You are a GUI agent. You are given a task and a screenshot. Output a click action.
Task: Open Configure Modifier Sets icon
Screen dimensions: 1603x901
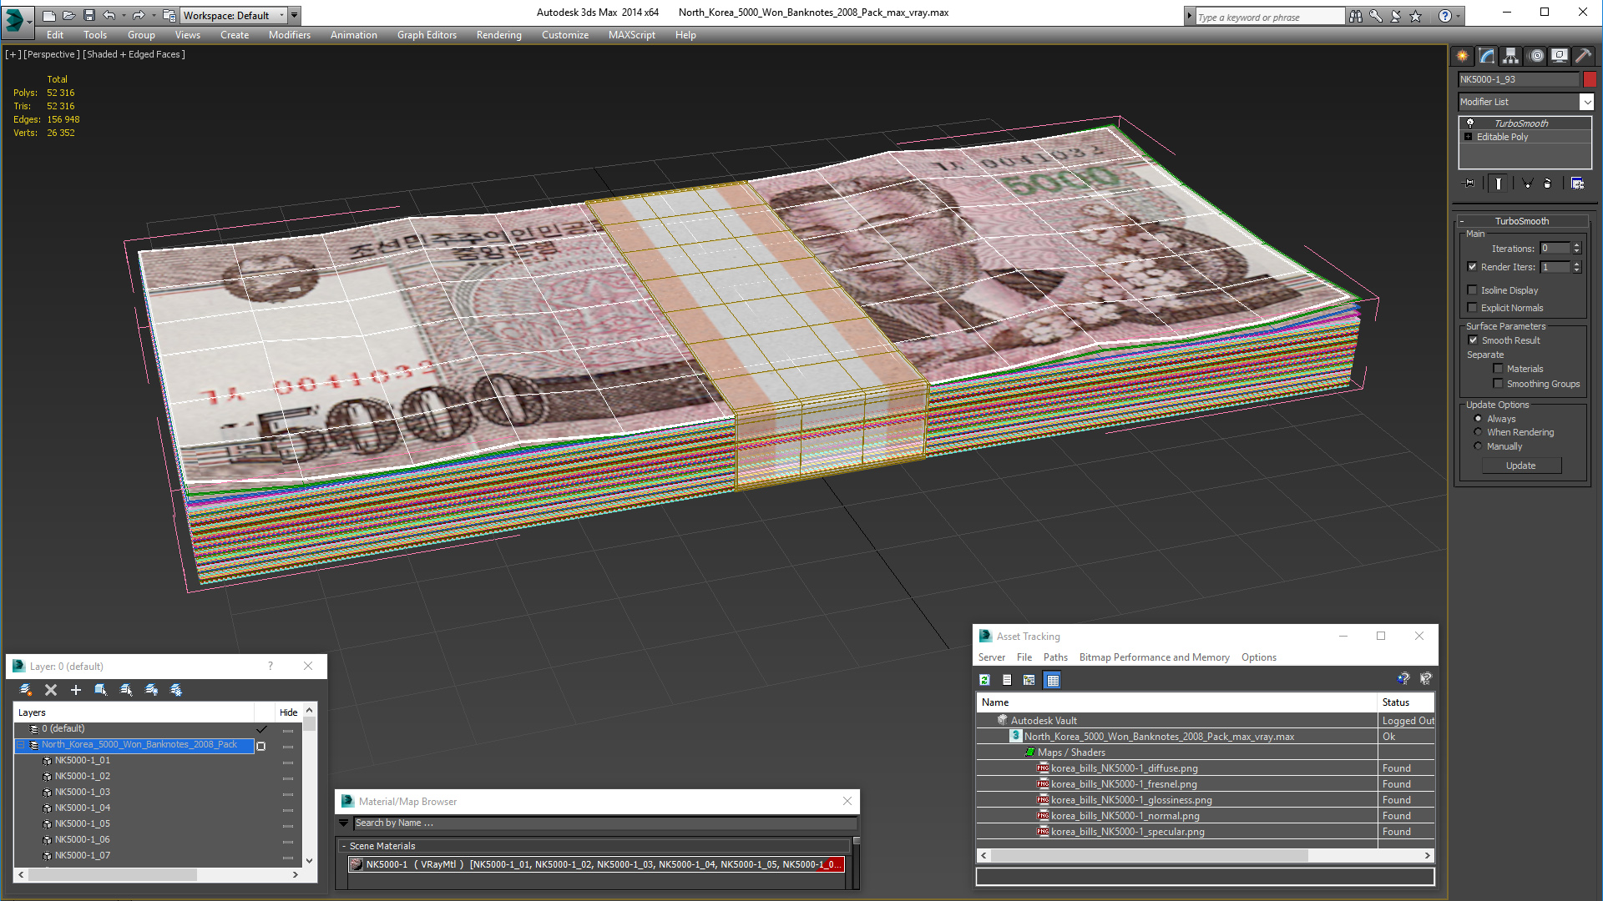click(x=1578, y=184)
